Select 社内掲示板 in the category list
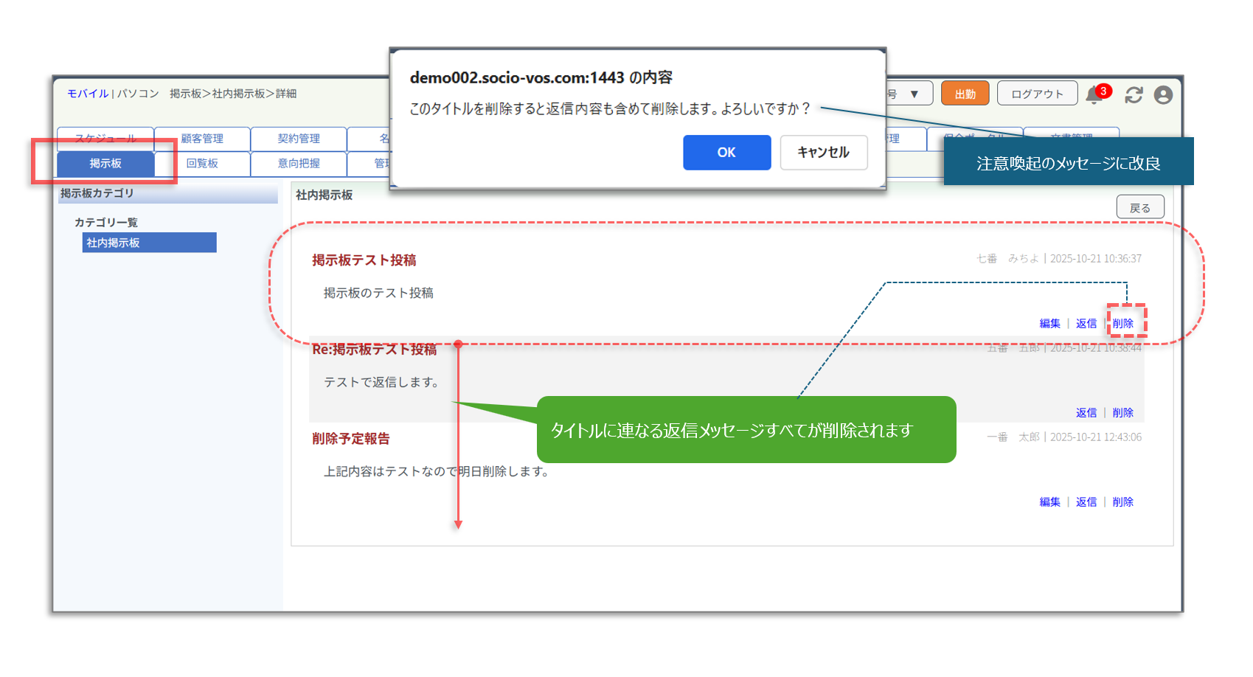The height and width of the screenshot is (677, 1253). (149, 243)
